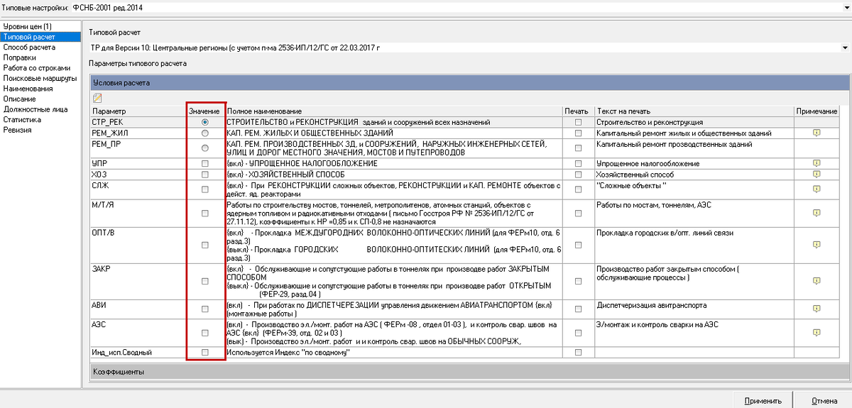
Task: Open the note icon in the ОПТ/В row
Action: [816, 245]
